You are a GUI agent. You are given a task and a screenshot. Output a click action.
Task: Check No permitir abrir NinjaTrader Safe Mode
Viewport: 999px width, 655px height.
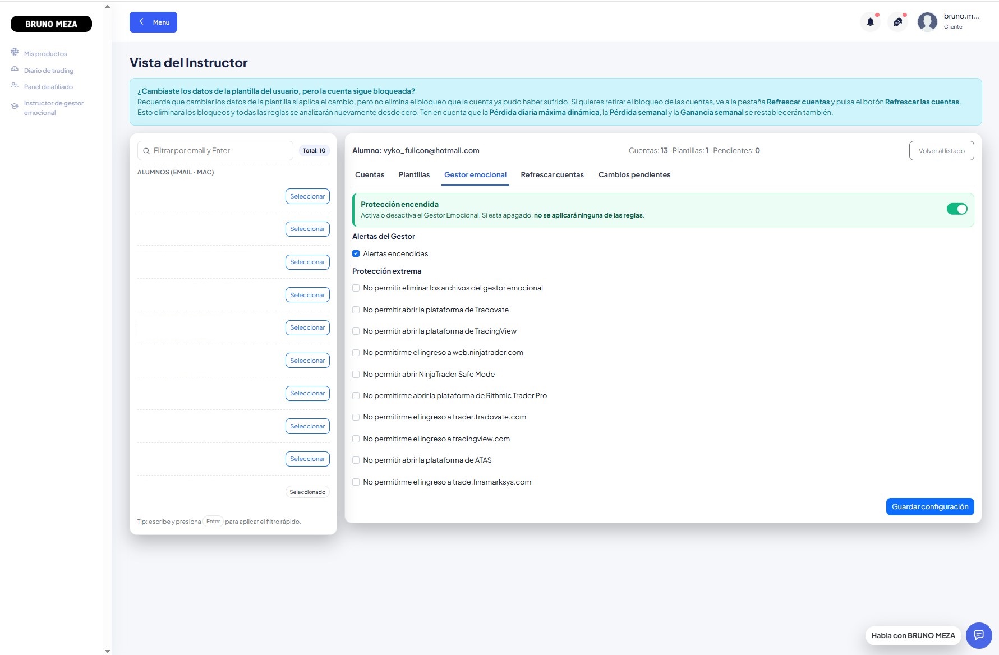pyautogui.click(x=356, y=374)
